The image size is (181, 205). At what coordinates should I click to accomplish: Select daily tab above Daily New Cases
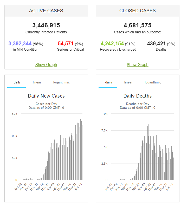pyautogui.click(x=17, y=82)
